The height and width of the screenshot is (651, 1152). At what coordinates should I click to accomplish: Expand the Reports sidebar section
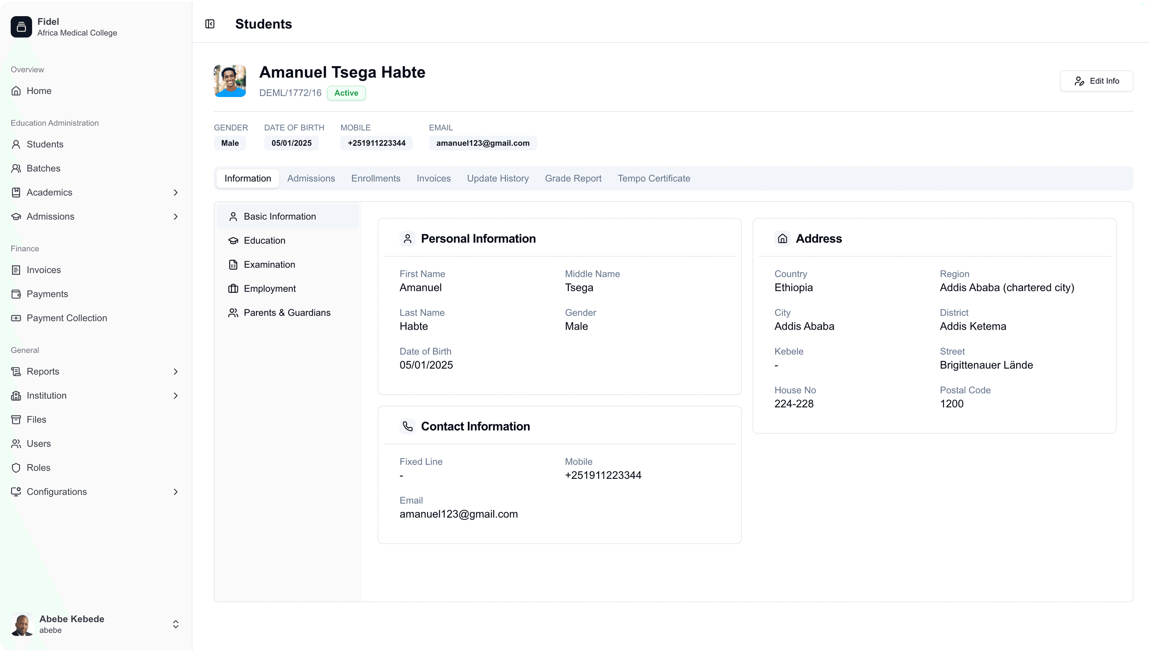176,371
